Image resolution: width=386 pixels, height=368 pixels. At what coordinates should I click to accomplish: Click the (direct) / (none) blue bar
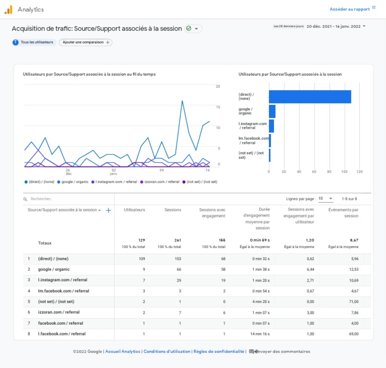coord(310,97)
